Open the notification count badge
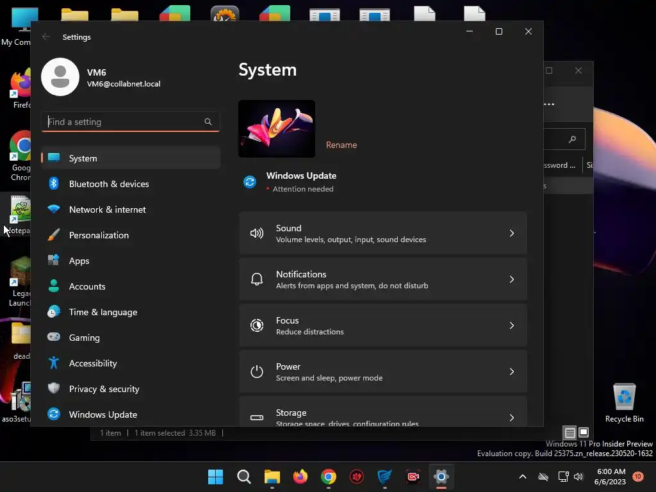The image size is (656, 492). point(637,476)
